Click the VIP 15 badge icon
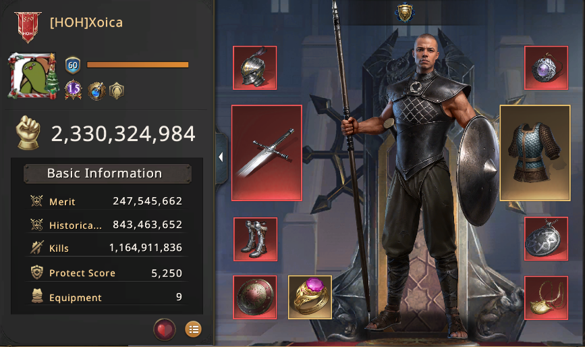Viewport: 585px width, 347px height. [73, 90]
